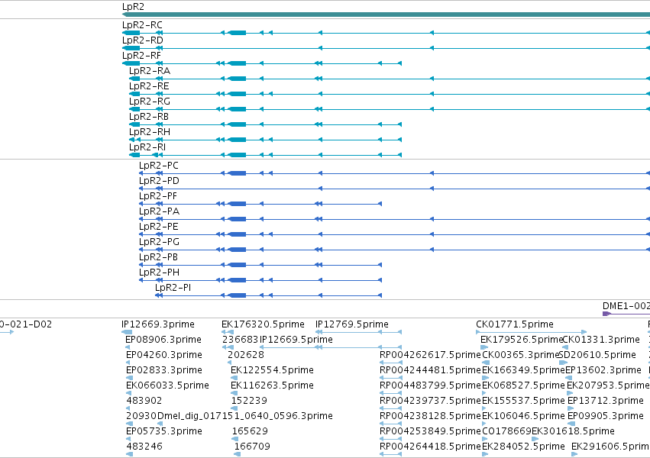This screenshot has width=650, height=458.
Task: Select the 165629 feature label
Action: click(x=250, y=431)
